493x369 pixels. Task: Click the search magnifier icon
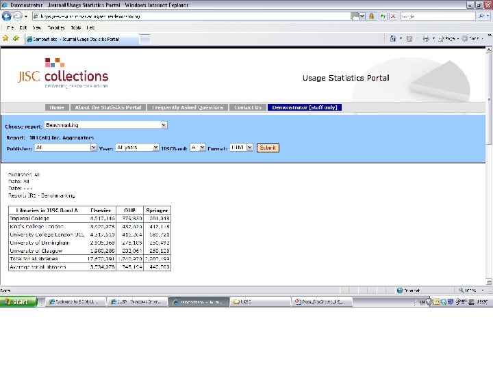click(x=481, y=16)
